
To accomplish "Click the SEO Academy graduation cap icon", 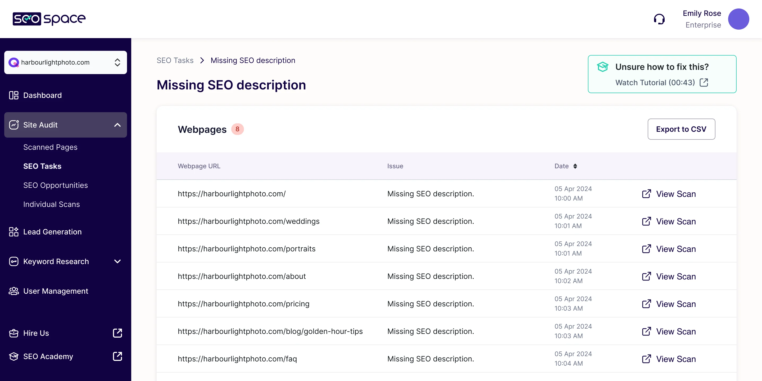I will click(x=13, y=356).
